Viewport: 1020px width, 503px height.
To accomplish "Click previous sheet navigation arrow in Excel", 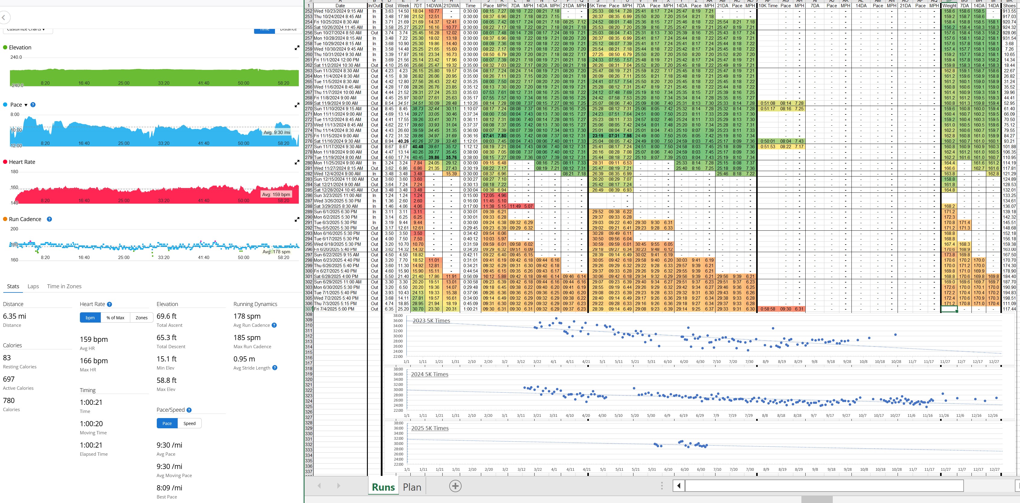I will coord(319,486).
